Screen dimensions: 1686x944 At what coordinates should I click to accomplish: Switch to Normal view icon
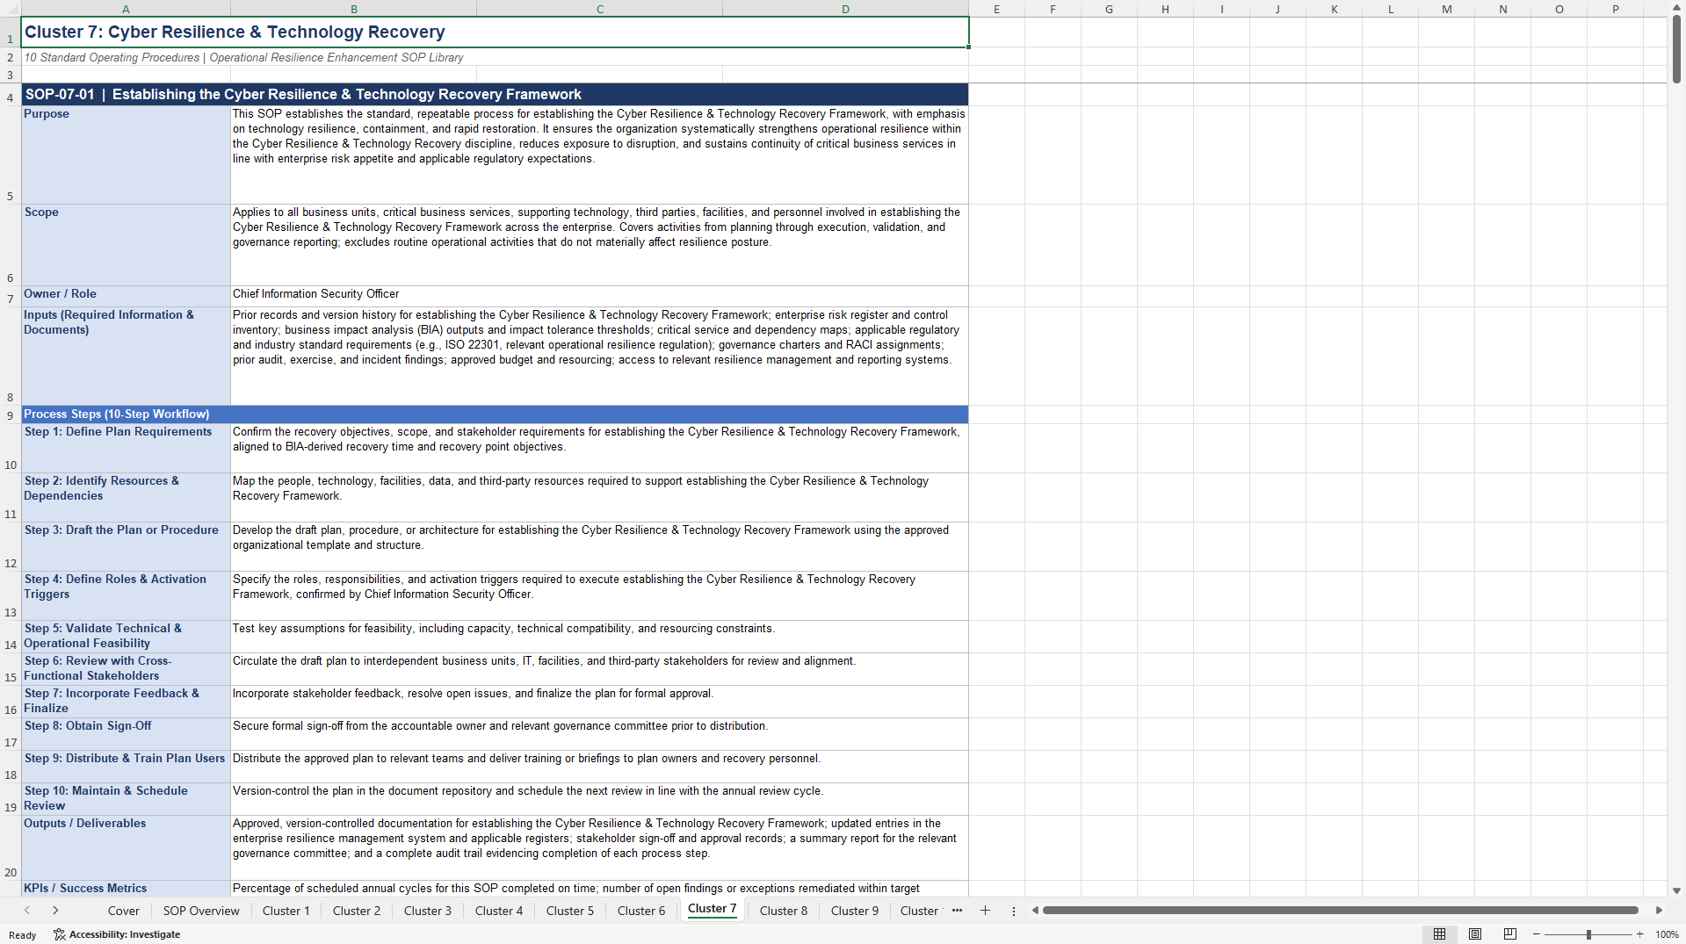tap(1439, 934)
